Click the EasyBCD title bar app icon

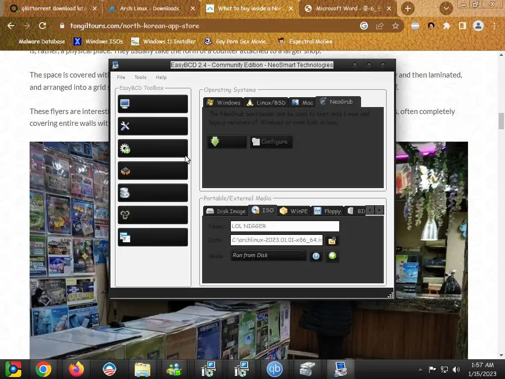tap(115, 65)
